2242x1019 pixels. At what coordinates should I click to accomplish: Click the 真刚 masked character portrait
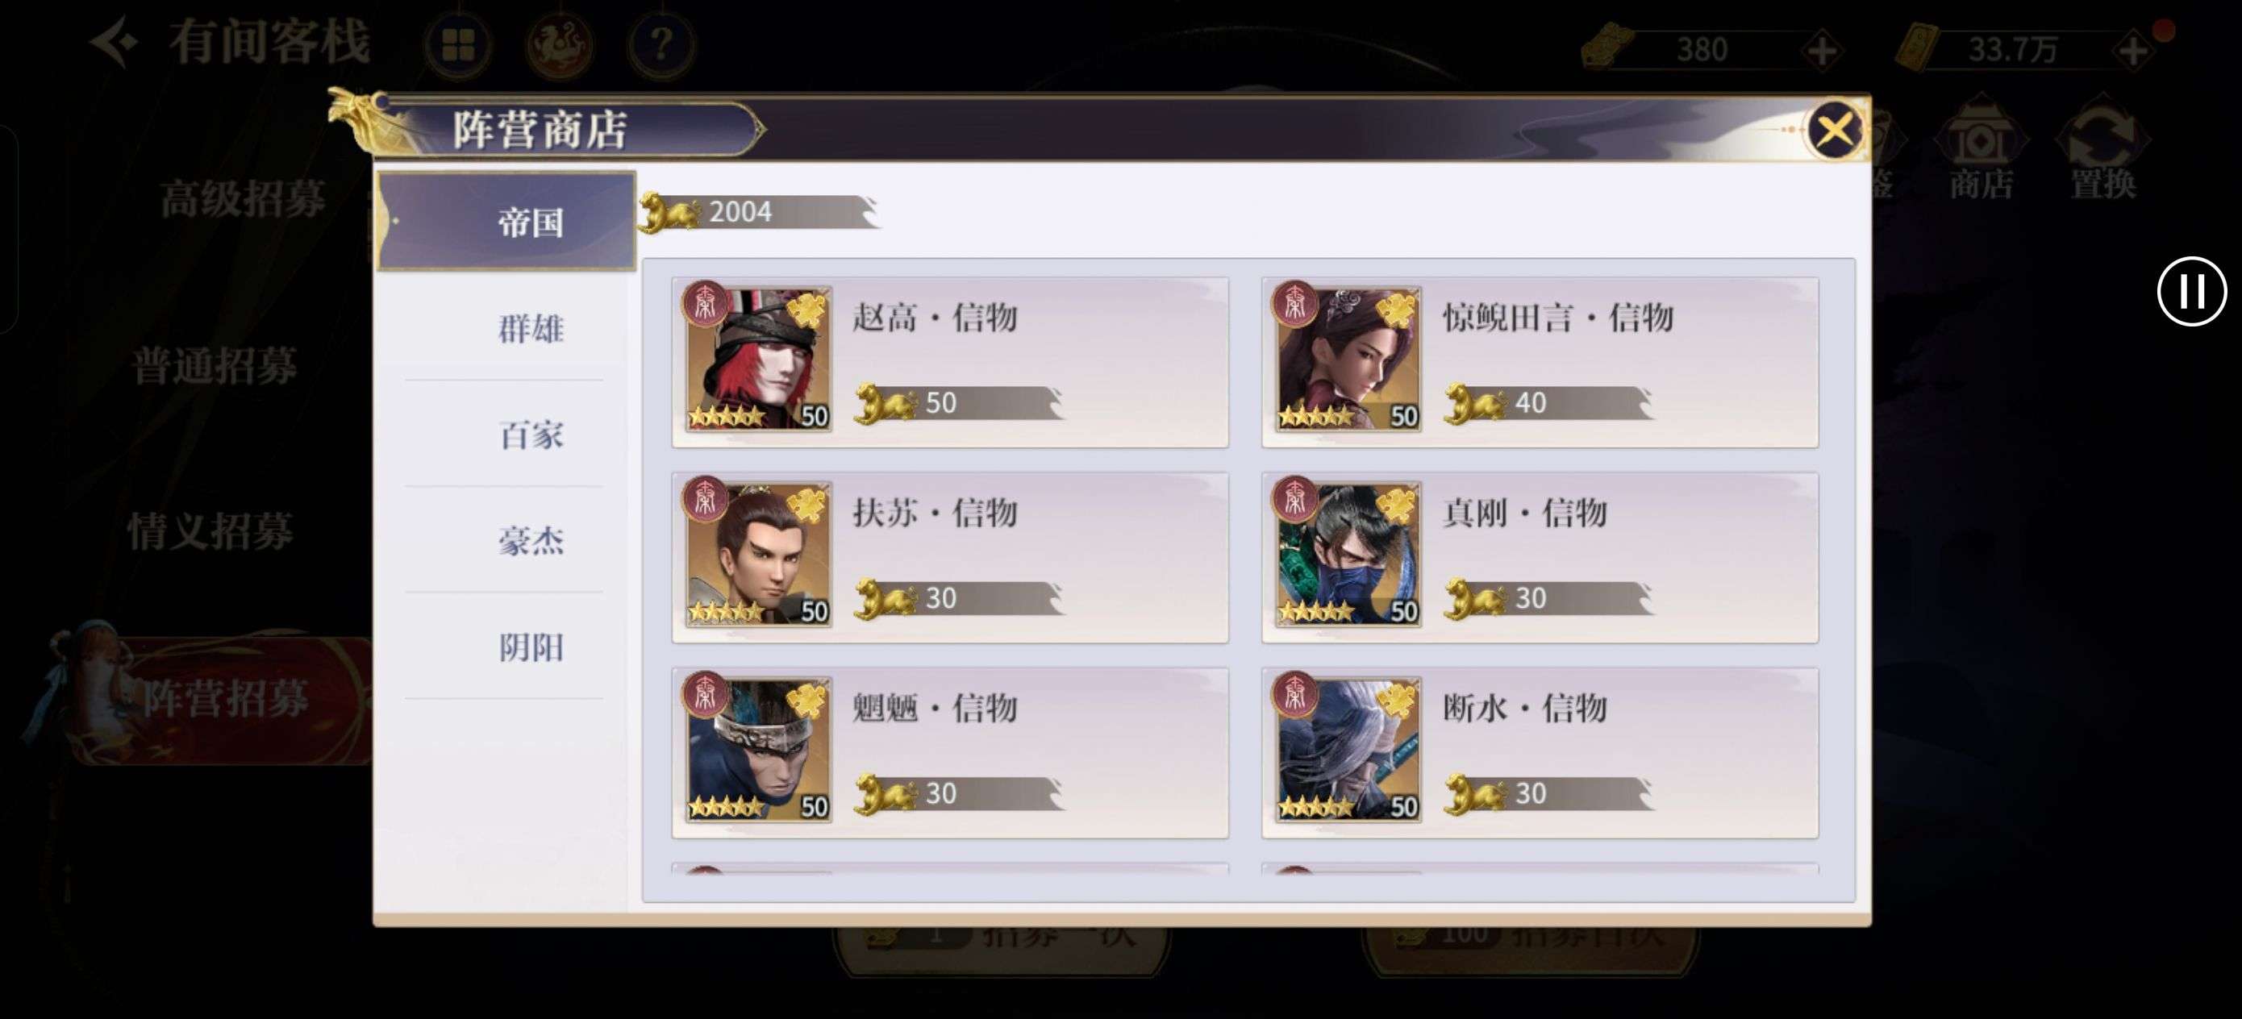(1348, 555)
